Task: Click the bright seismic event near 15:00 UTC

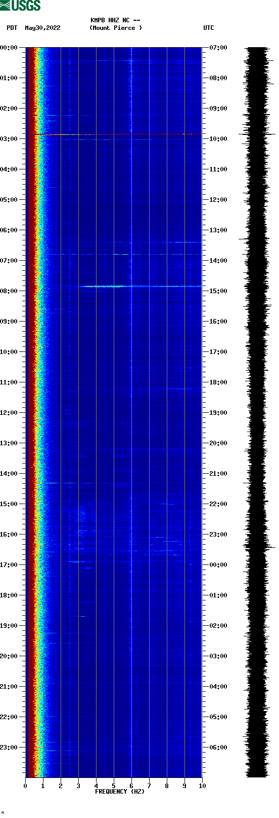Action: [x=141, y=287]
